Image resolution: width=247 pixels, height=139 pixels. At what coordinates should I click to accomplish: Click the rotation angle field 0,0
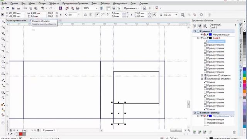point(73,15)
